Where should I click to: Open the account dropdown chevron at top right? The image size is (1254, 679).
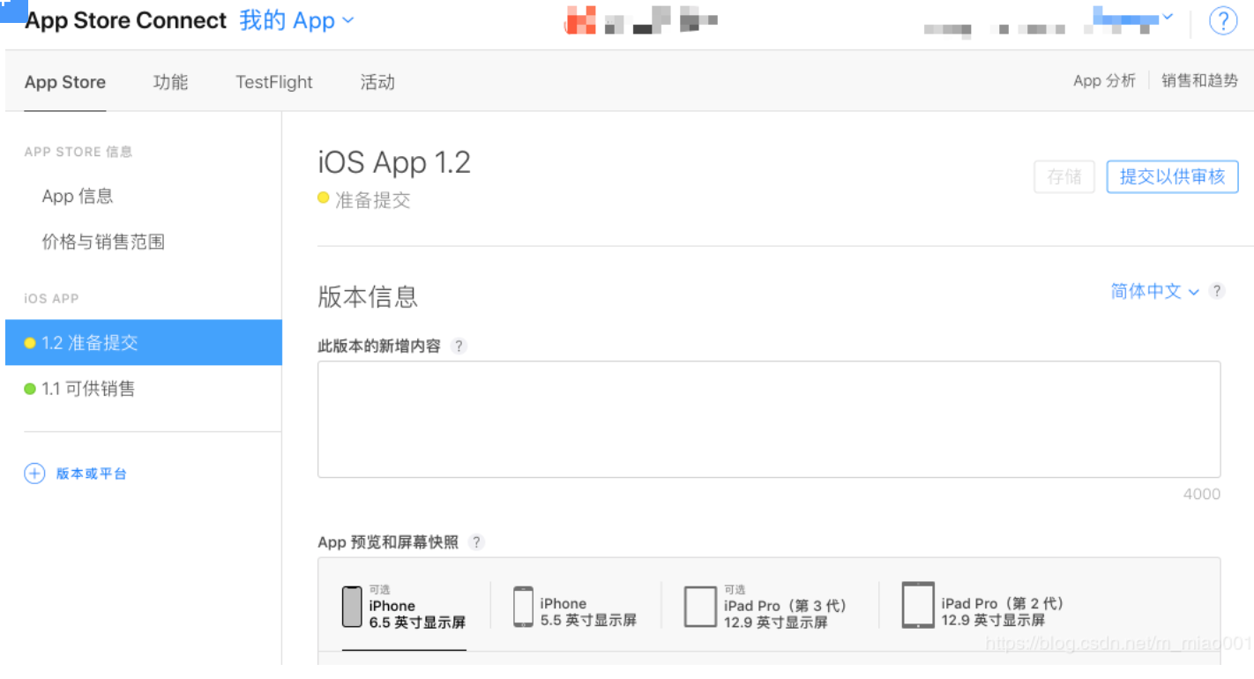1168,17
